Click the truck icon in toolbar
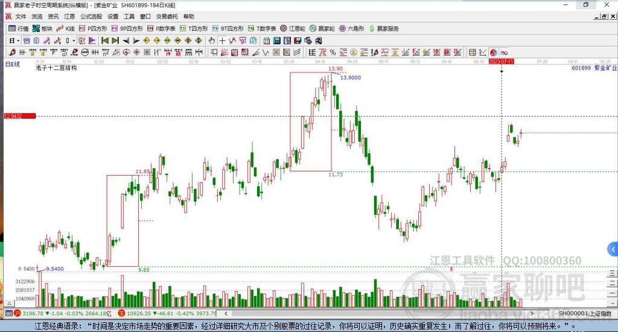The width and height of the screenshot is (618, 332). pyautogui.click(x=318, y=40)
